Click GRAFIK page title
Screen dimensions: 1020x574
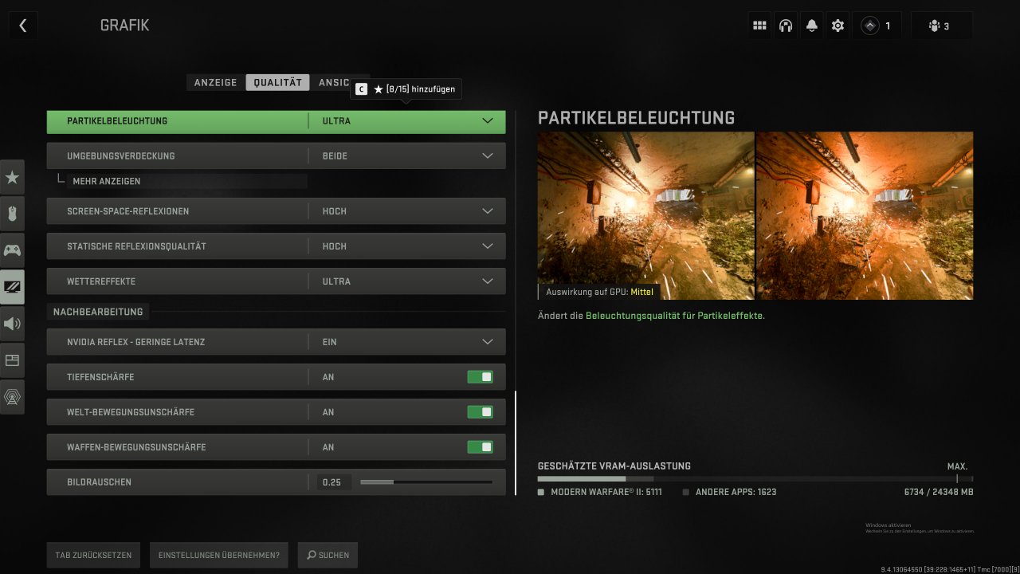pos(124,26)
